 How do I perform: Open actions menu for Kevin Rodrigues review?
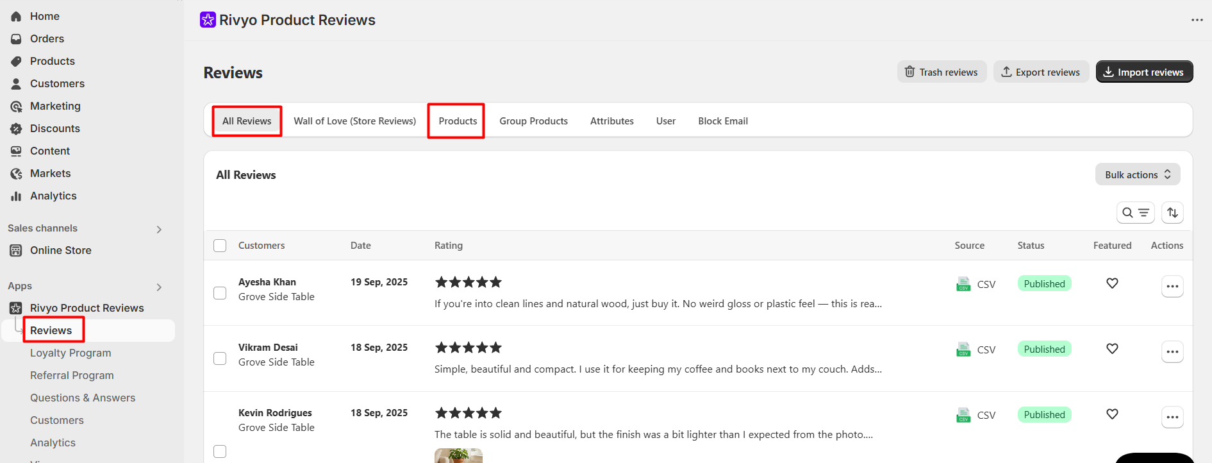[x=1172, y=417]
